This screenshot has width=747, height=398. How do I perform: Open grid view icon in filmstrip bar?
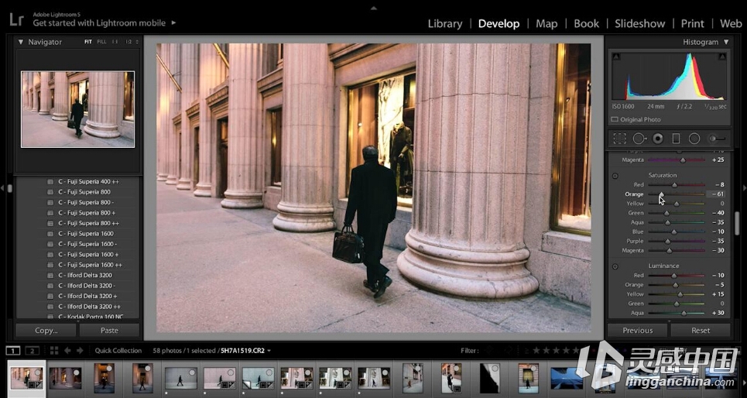click(x=54, y=350)
